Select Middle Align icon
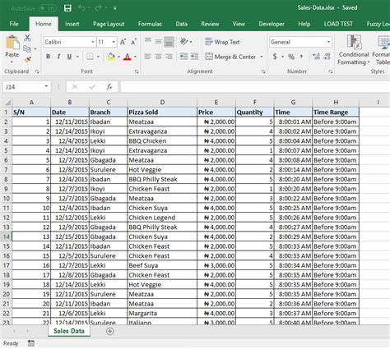 click(x=158, y=42)
